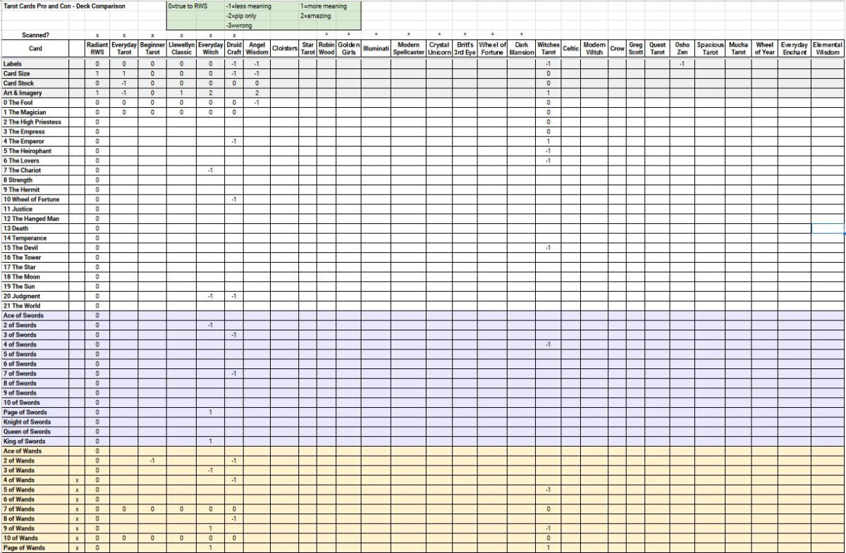Select the -1 value under Osho Zen
846x553 pixels.
(682, 64)
